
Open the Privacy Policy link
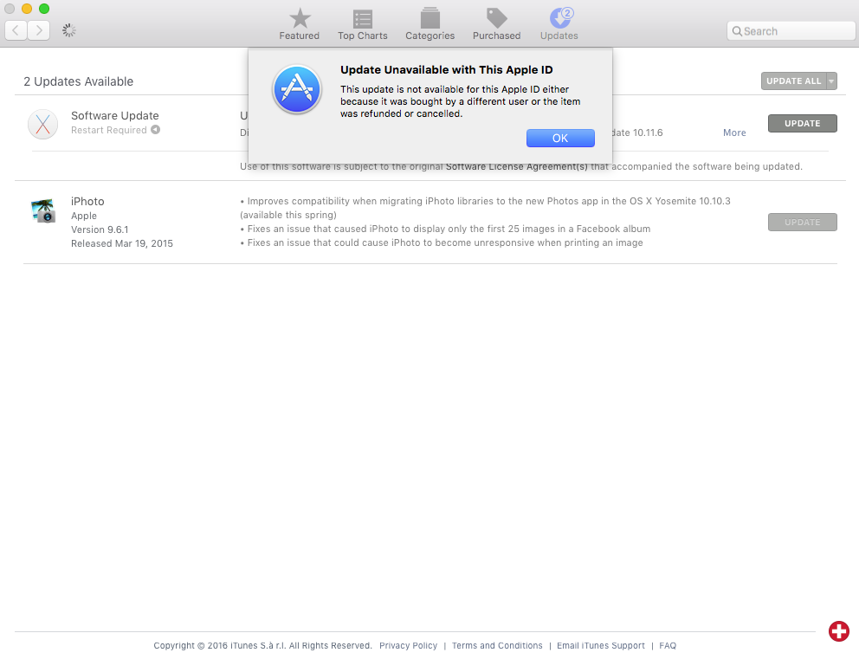pos(408,646)
